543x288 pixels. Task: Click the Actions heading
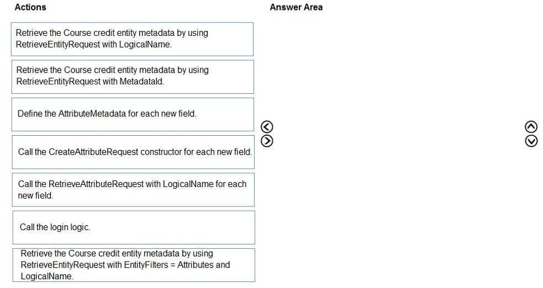pos(30,7)
